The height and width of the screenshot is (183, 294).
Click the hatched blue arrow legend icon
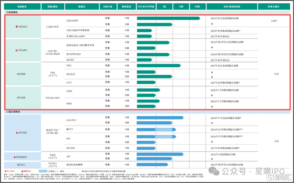pyautogui.click(x=43, y=171)
